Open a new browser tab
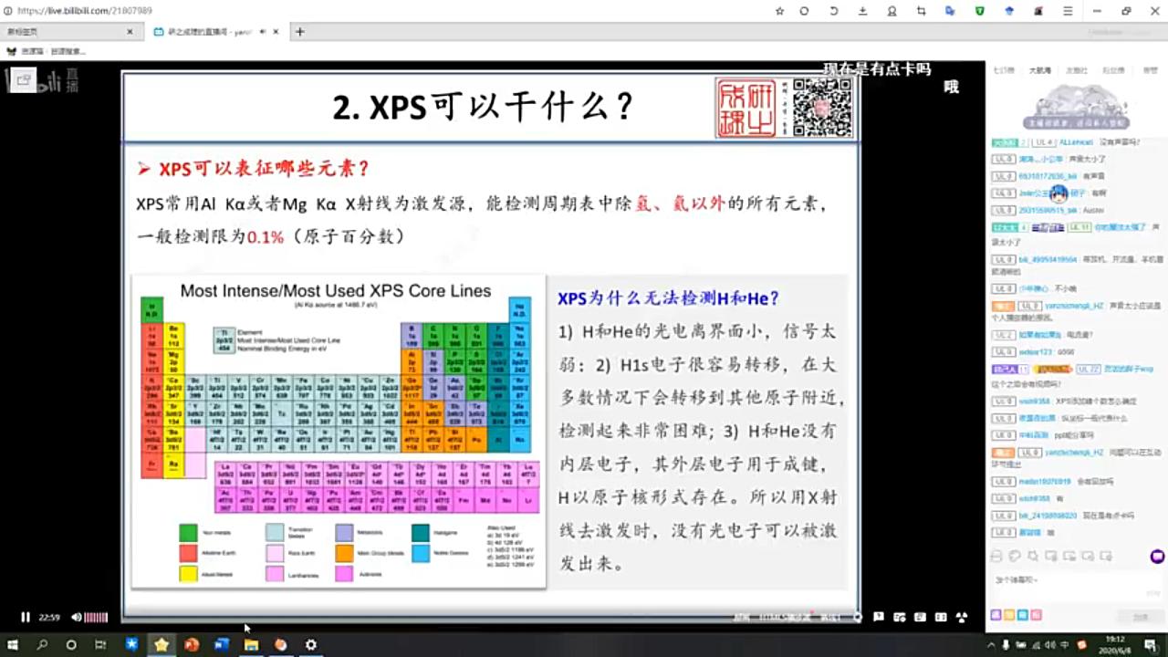The width and height of the screenshot is (1168, 657). tap(299, 31)
